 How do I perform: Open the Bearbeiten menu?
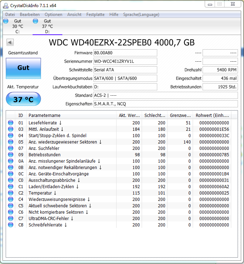point(30,15)
